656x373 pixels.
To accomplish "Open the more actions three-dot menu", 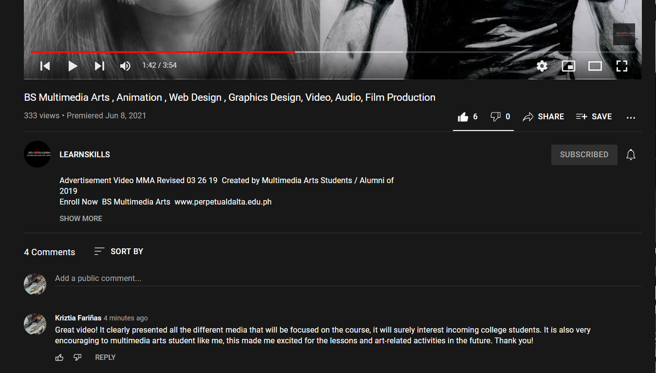I will click(631, 117).
